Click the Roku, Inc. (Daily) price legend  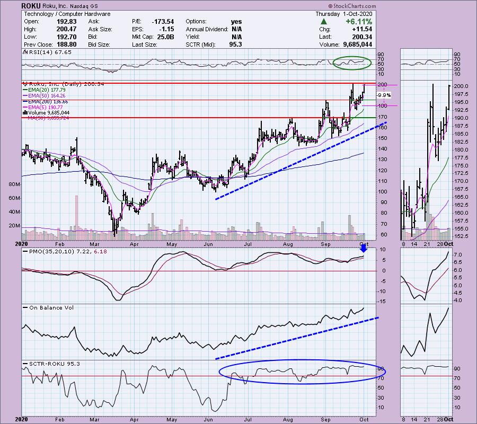(66, 84)
